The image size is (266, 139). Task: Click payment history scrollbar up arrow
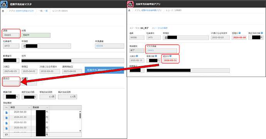[x=80, y=111]
